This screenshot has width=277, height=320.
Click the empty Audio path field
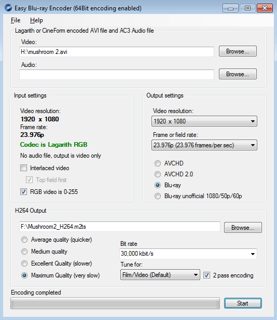point(117,75)
